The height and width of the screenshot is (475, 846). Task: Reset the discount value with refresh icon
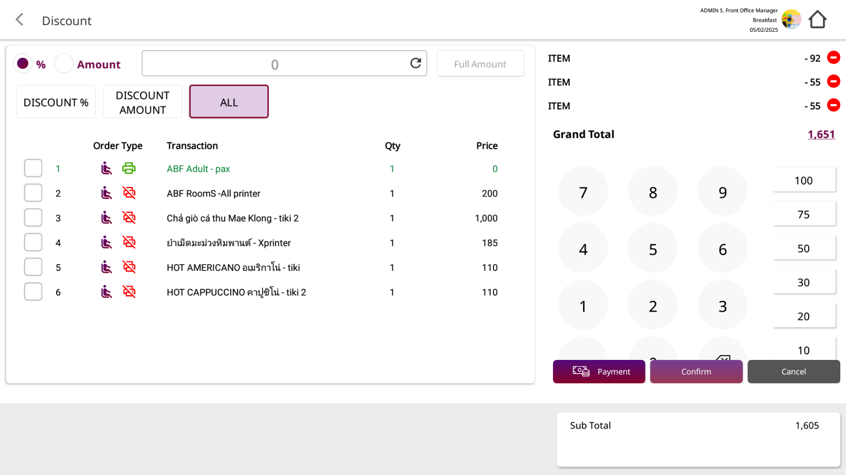tap(415, 63)
